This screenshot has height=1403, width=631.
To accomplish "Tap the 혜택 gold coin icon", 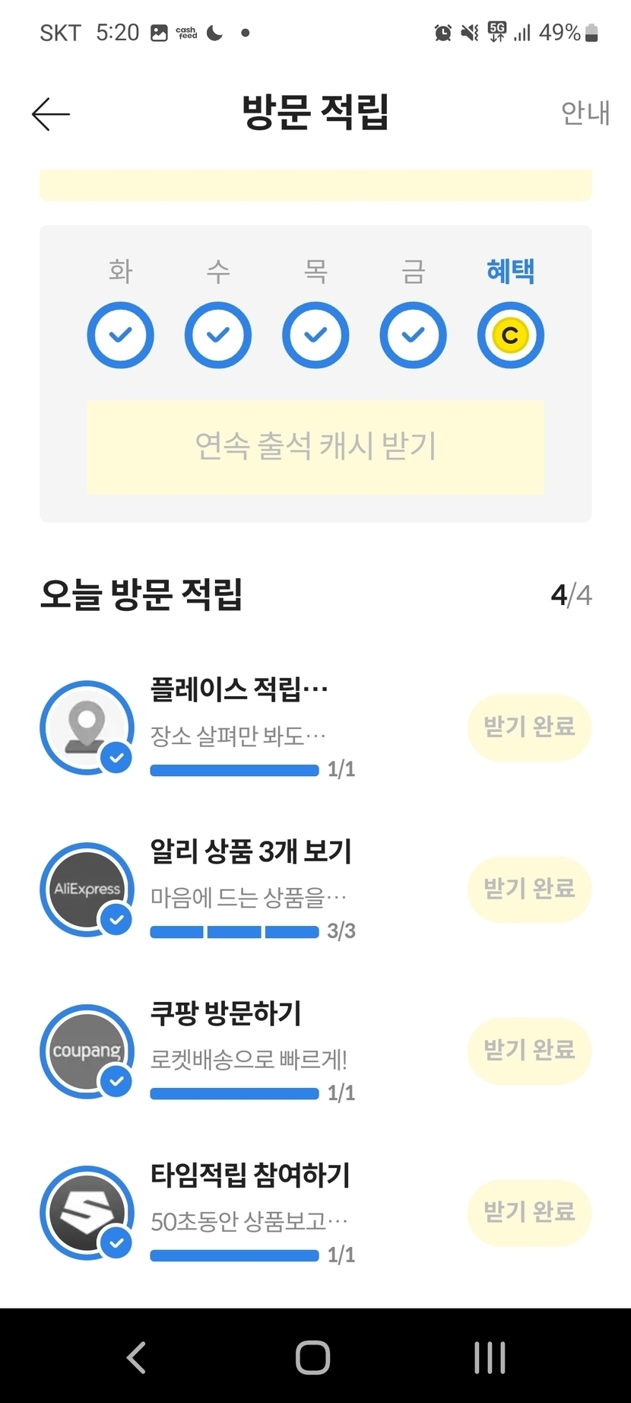I will click(510, 335).
